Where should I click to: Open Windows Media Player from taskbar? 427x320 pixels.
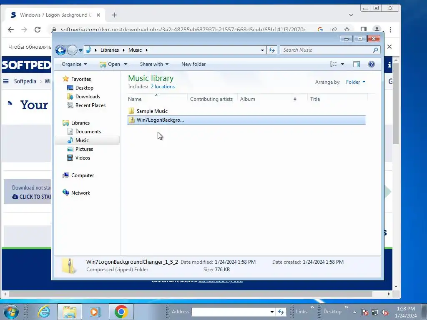pyautogui.click(x=95, y=312)
